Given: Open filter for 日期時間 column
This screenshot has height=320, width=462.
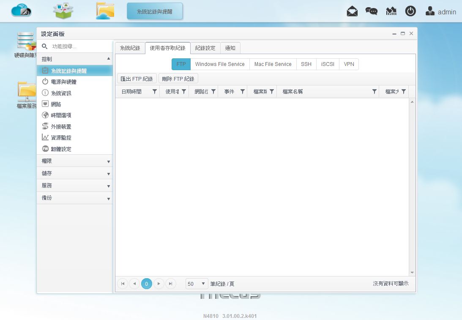Looking at the screenshot, I should (154, 92).
